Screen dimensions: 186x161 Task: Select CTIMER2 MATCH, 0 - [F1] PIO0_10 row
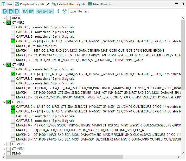(x=98, y=125)
